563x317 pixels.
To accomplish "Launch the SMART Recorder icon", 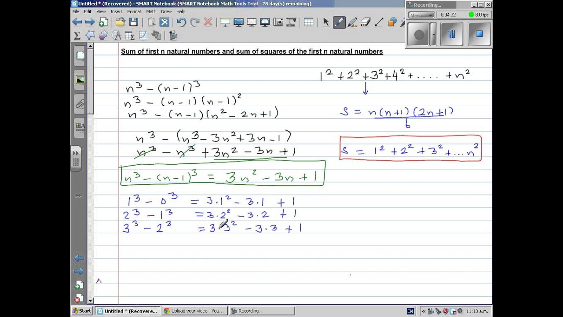I will pos(173,35).
